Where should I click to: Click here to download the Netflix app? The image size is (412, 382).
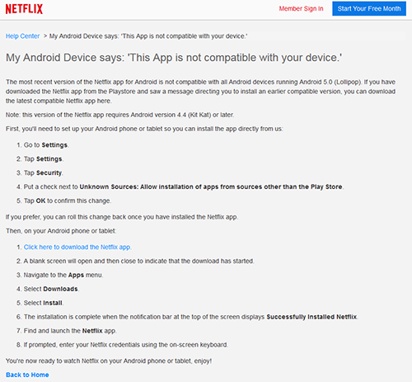[77, 247]
